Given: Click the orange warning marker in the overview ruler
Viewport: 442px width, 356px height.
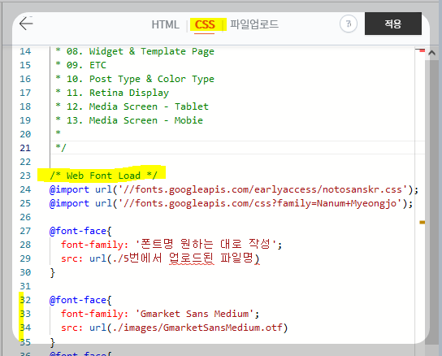Looking at the screenshot, I should coord(422,222).
